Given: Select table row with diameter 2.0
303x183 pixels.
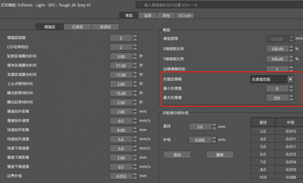Looking at the screenshot, I should [277, 131].
